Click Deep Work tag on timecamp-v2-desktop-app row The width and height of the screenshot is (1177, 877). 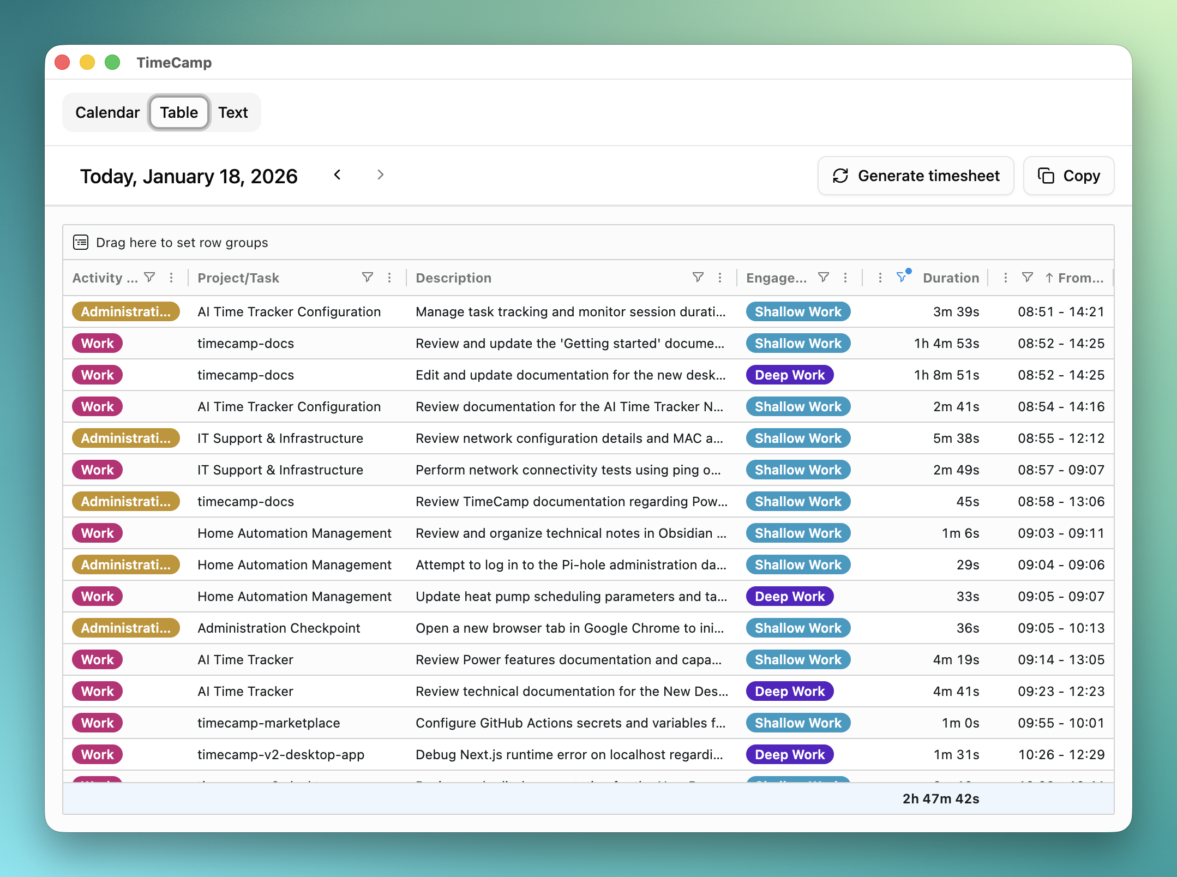(789, 754)
